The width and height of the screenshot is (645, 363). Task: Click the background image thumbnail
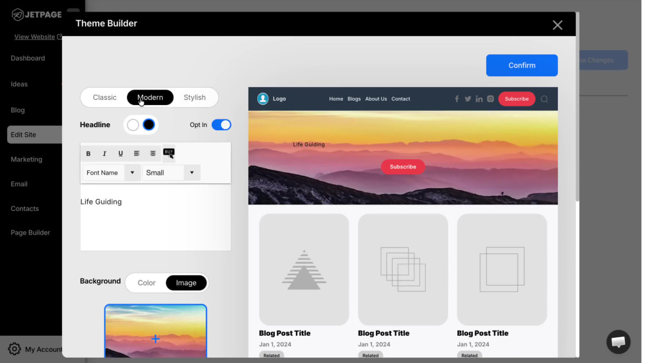(x=155, y=331)
